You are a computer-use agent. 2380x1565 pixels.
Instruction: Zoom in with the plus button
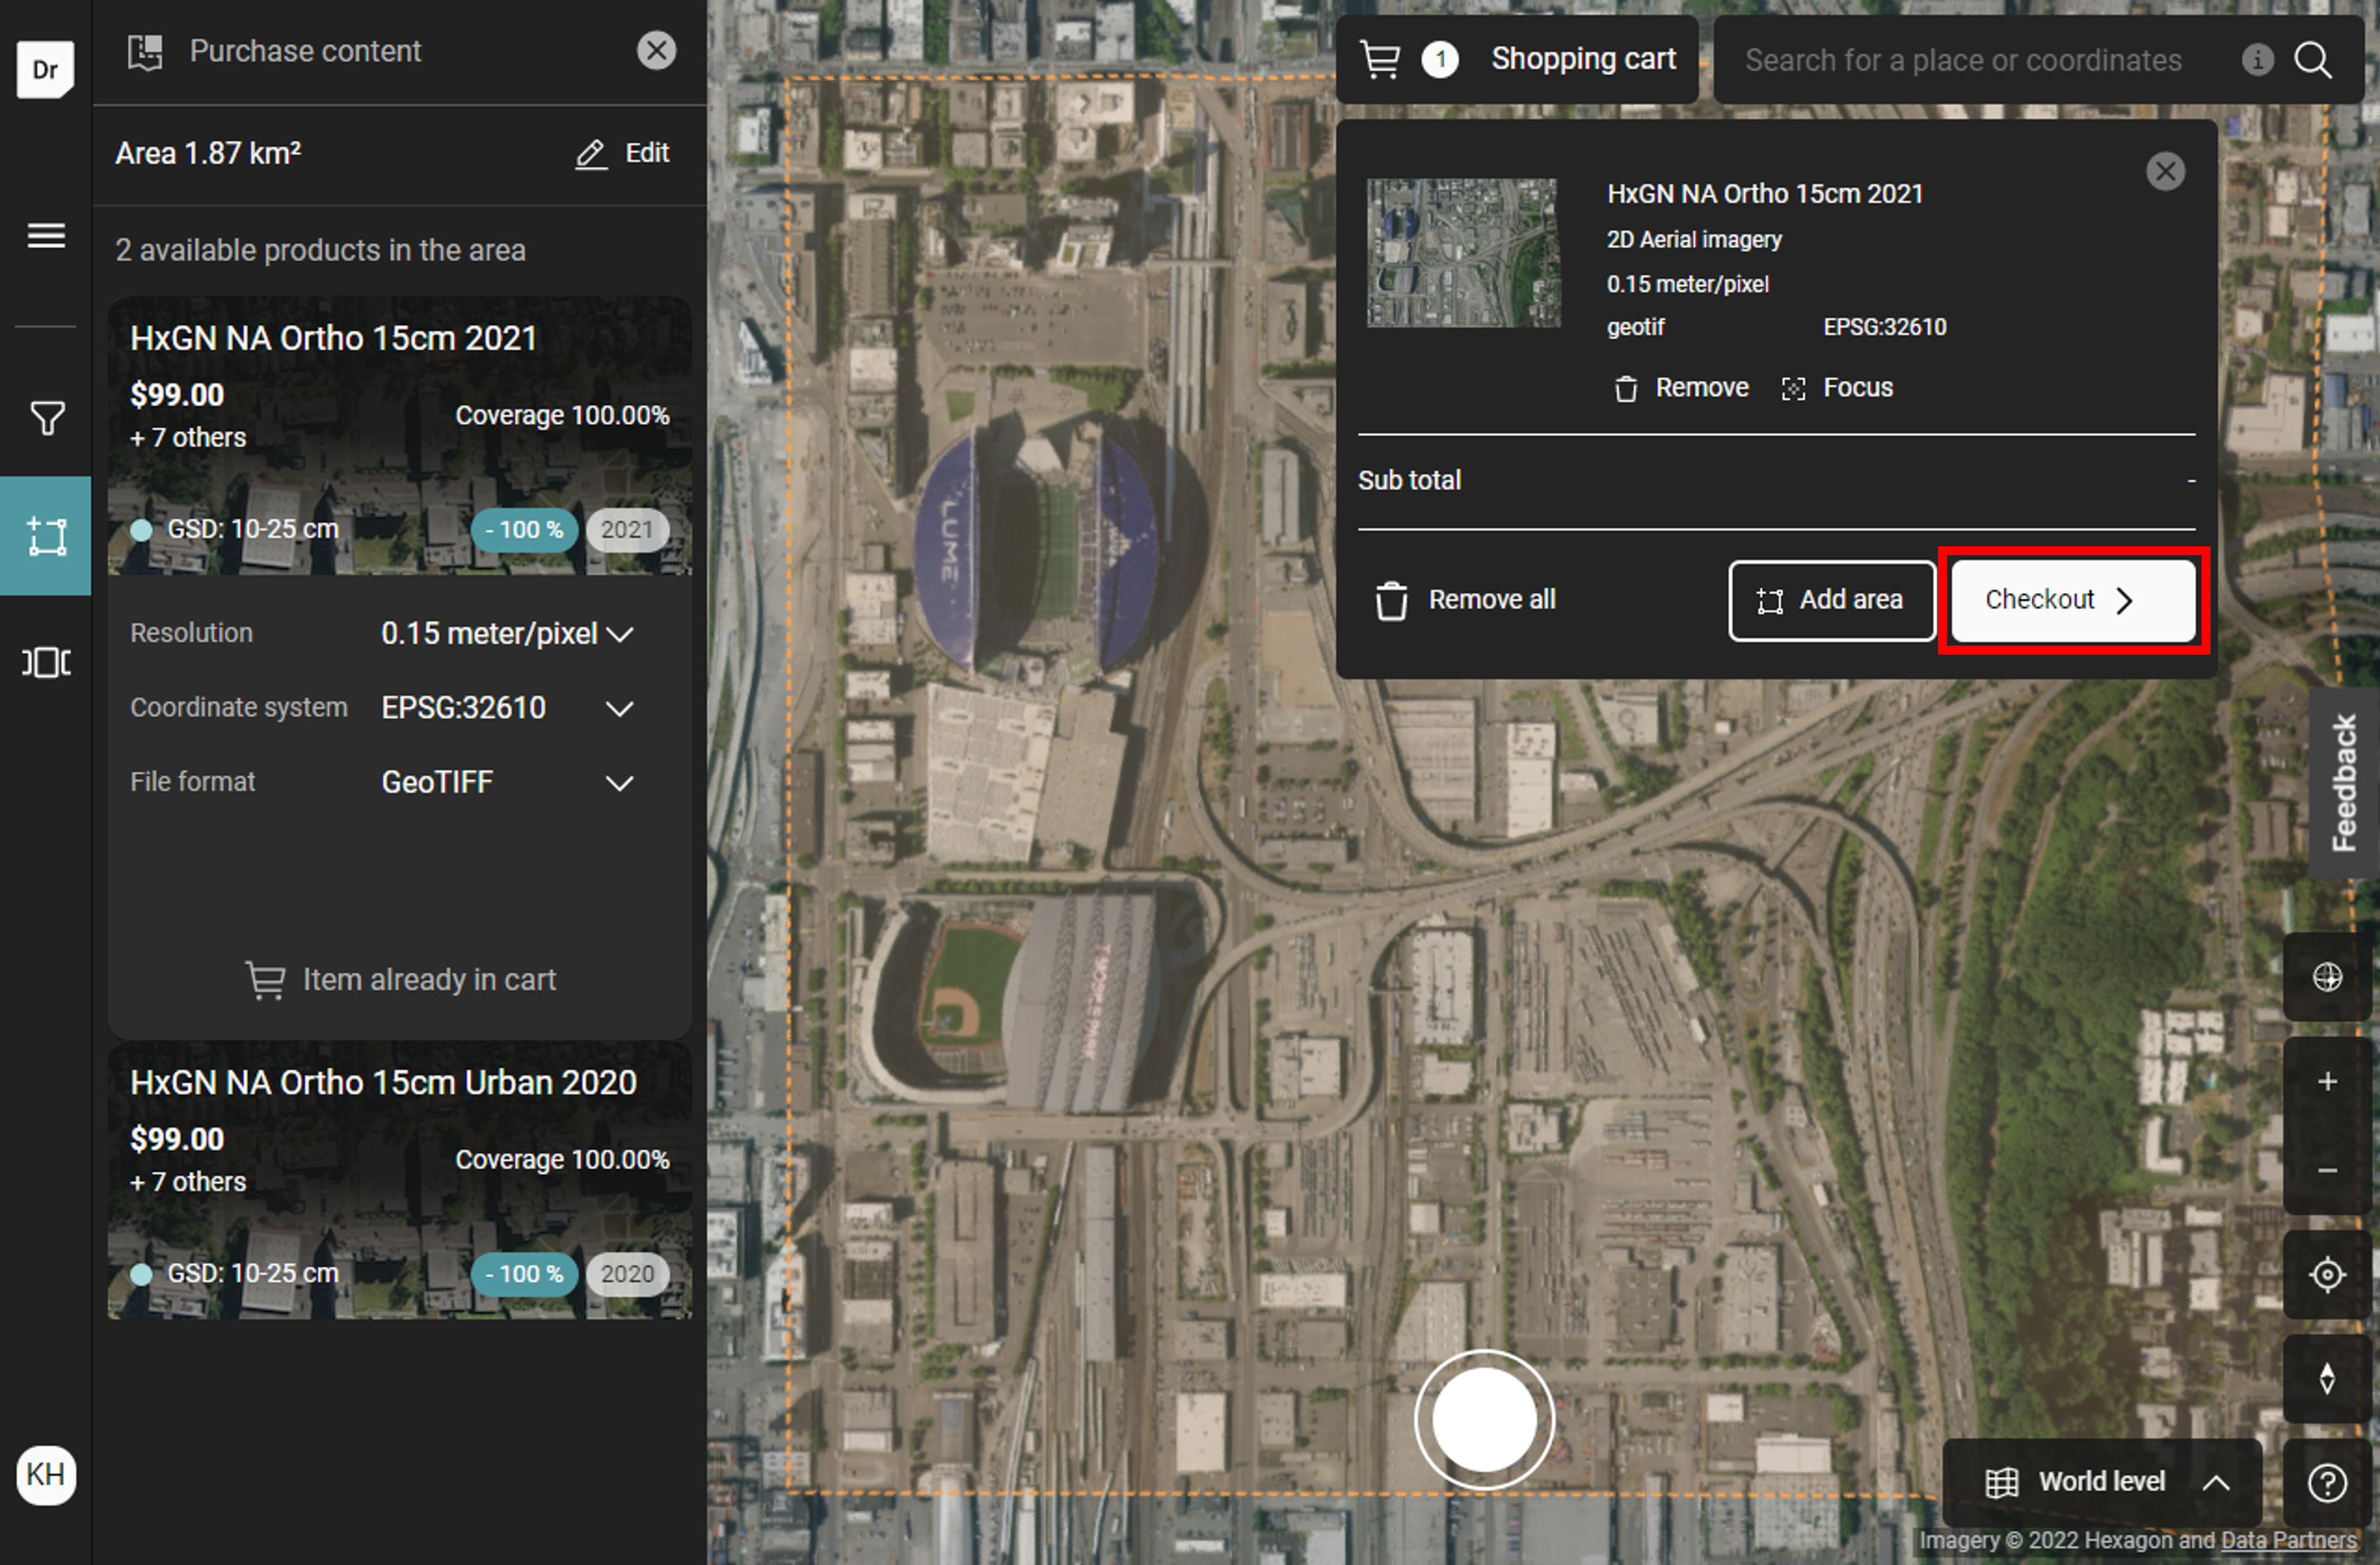2327,1081
